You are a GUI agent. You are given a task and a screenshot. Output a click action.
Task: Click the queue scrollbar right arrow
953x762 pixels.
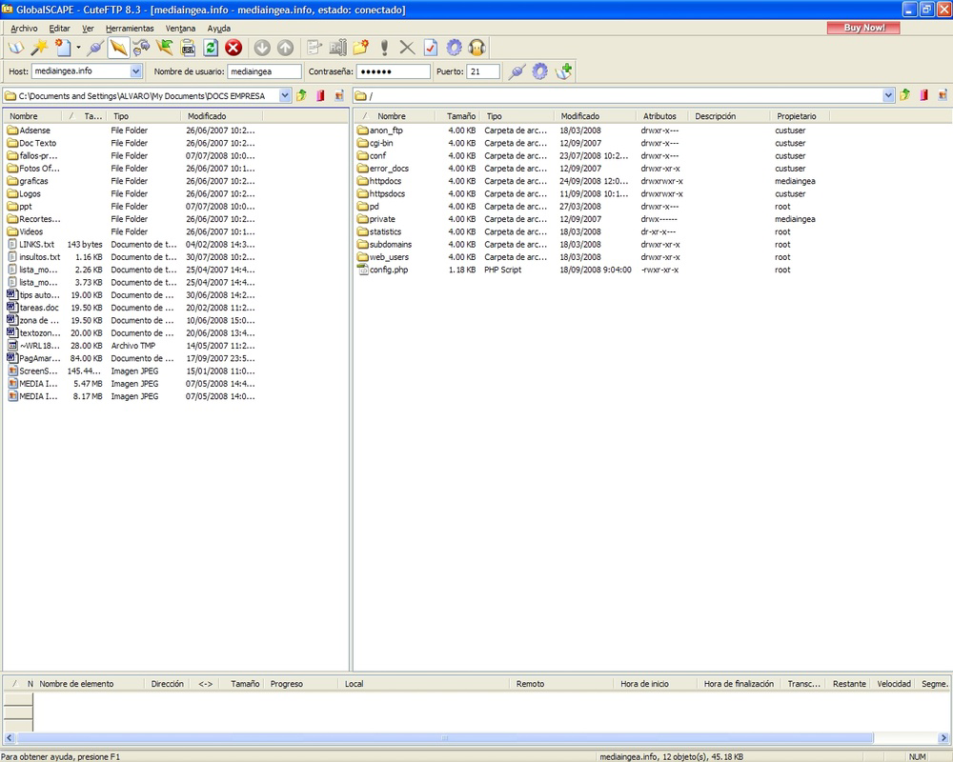tap(943, 737)
